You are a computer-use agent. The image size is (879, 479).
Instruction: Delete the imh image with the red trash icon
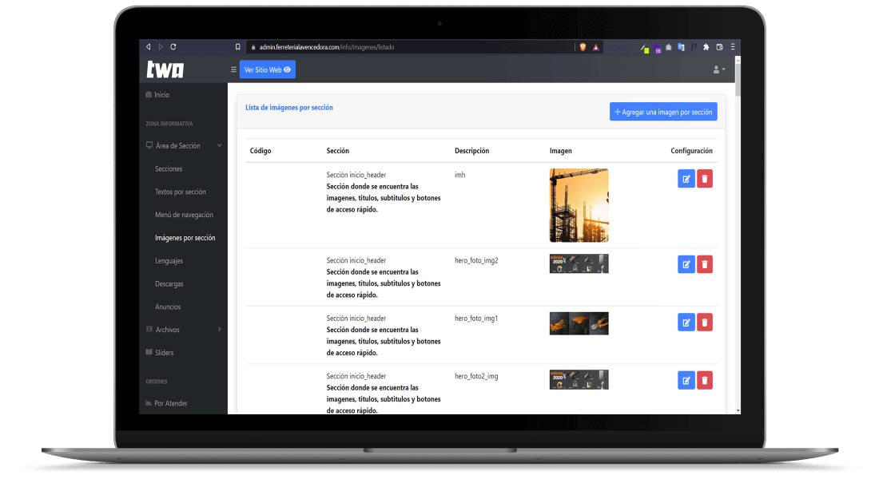click(x=705, y=179)
